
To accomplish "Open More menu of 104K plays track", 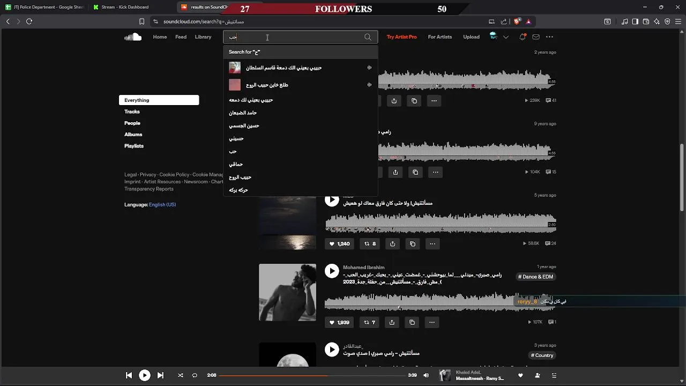I will [x=435, y=172].
